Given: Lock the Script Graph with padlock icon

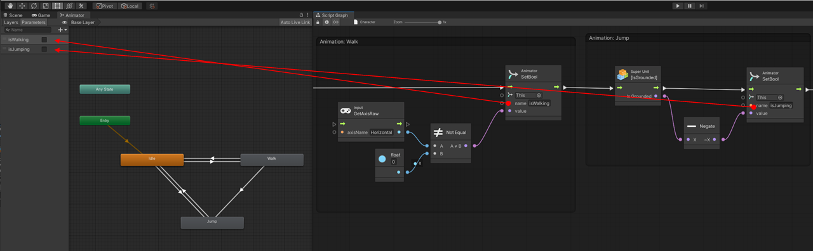Looking at the screenshot, I should pyautogui.click(x=318, y=22).
